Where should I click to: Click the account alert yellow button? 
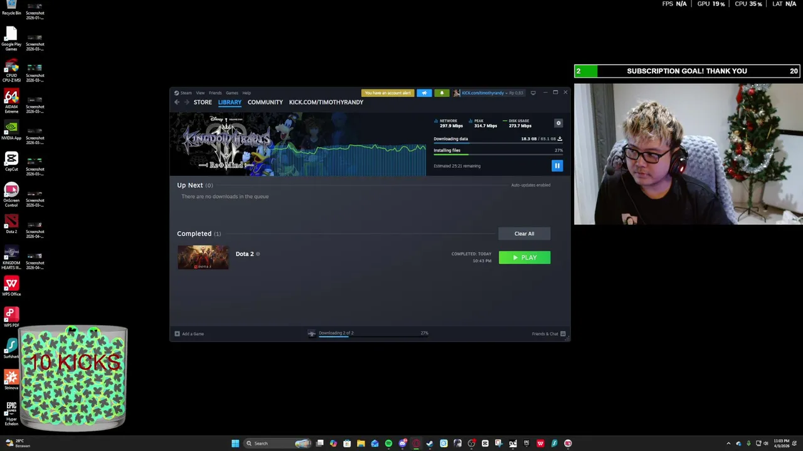click(x=388, y=93)
